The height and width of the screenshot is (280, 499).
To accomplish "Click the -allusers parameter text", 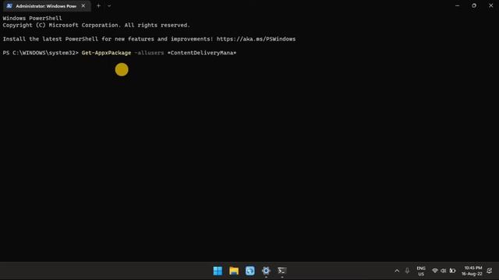I will coord(149,53).
